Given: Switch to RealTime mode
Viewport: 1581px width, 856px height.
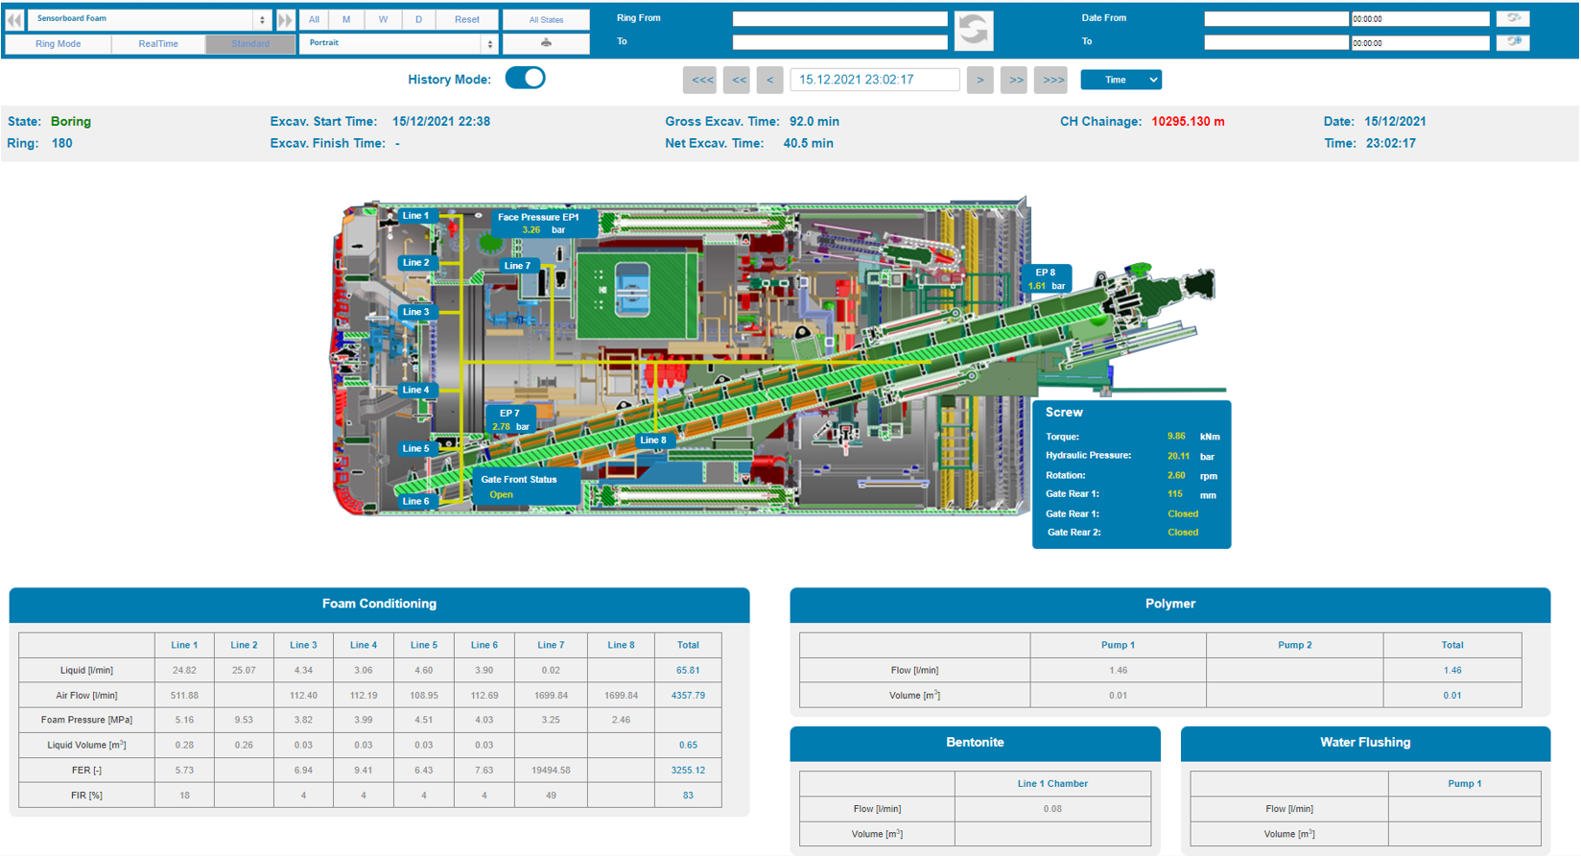Looking at the screenshot, I should tap(158, 44).
